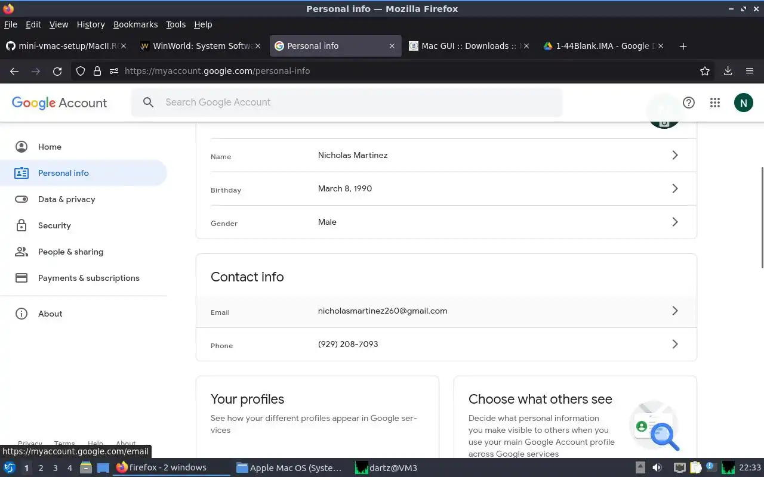Open the Bookmarks menu
The image size is (764, 477).
135,24
